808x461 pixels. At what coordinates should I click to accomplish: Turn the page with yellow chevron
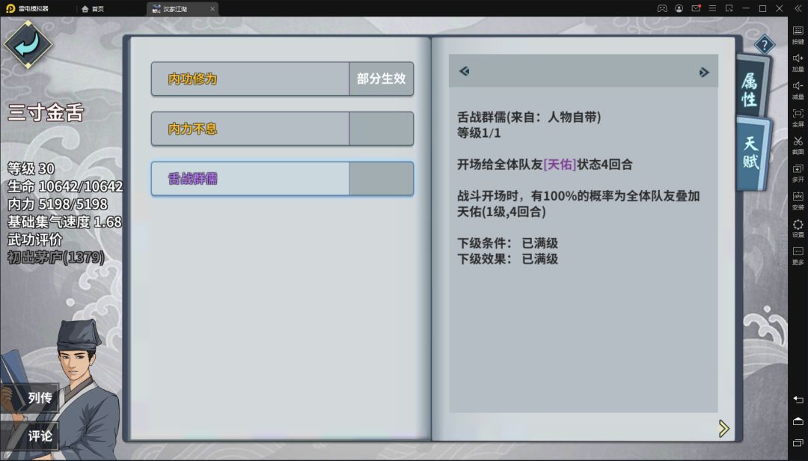click(723, 428)
